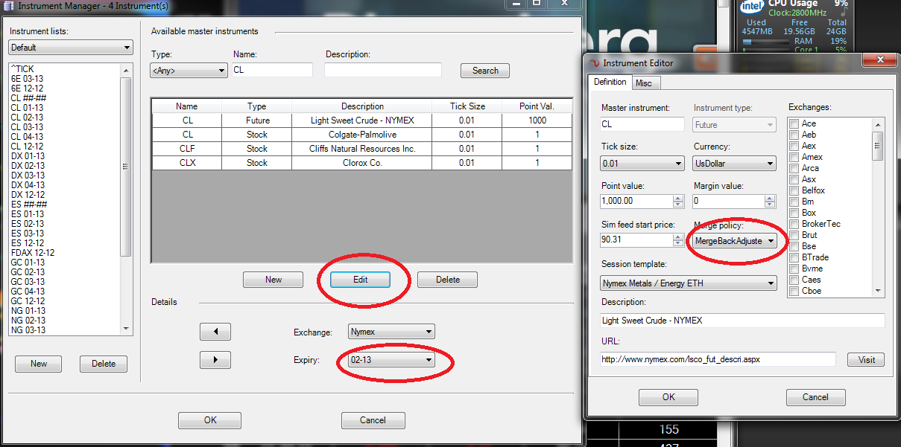This screenshot has width=901, height=447.
Task: Click the Name search field containing CL
Action: pyautogui.click(x=272, y=70)
